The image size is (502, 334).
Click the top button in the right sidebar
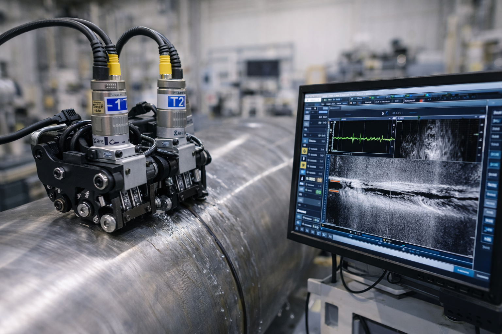pos(498,113)
